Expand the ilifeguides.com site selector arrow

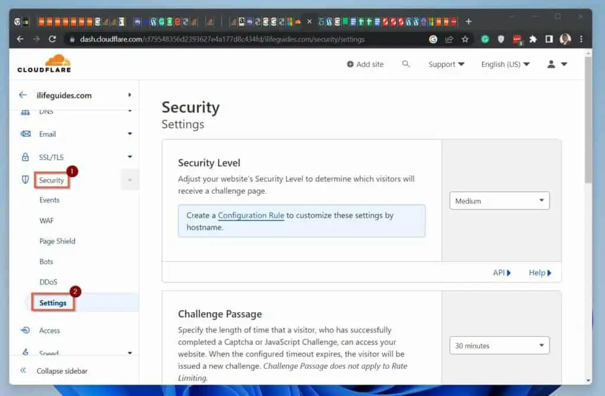coord(129,95)
